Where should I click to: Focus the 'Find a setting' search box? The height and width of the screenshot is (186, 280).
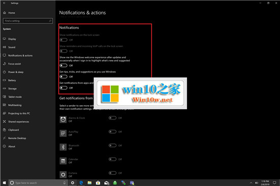tap(28, 21)
